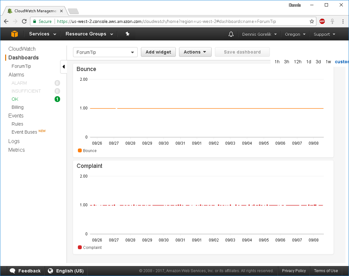Click the Feedback button in the footer
Screen dimensions: 349x276
point(25,271)
